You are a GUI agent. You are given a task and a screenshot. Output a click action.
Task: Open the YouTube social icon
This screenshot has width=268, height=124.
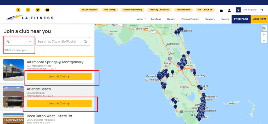[47, 10]
